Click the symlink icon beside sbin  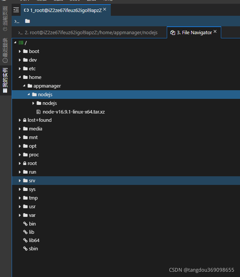[25, 249]
